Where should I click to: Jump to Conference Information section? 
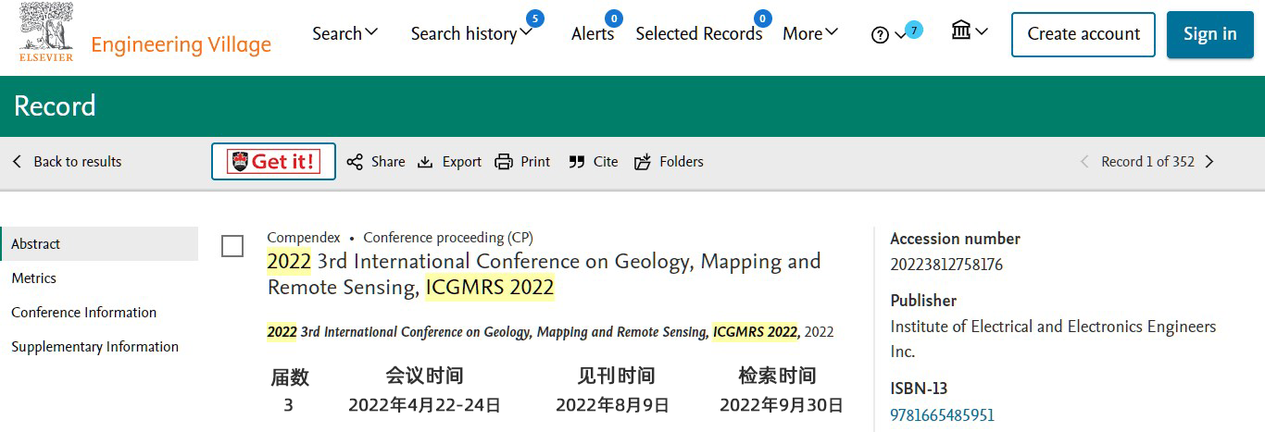pyautogui.click(x=84, y=313)
